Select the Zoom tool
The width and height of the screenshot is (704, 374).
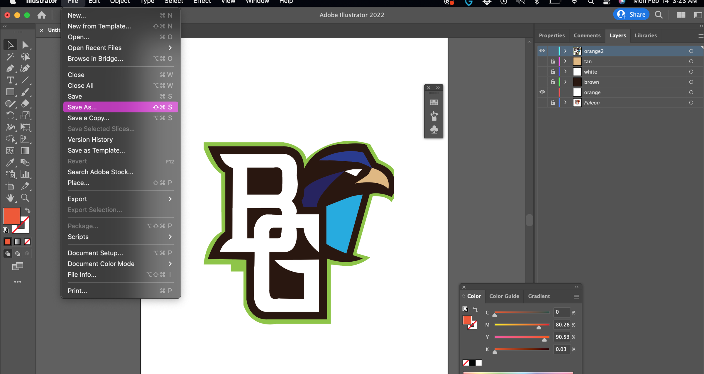click(25, 198)
